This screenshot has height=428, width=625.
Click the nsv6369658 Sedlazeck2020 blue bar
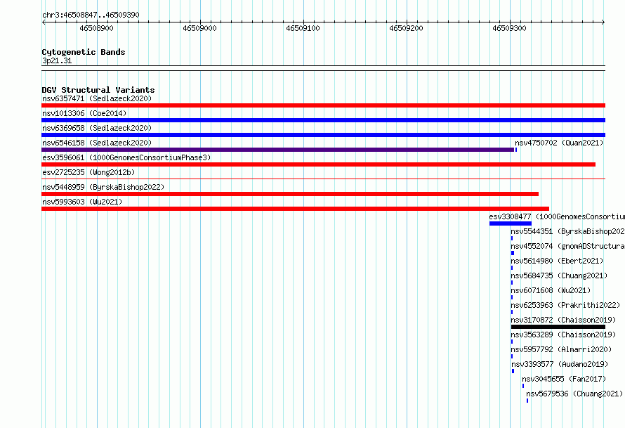[x=323, y=135]
